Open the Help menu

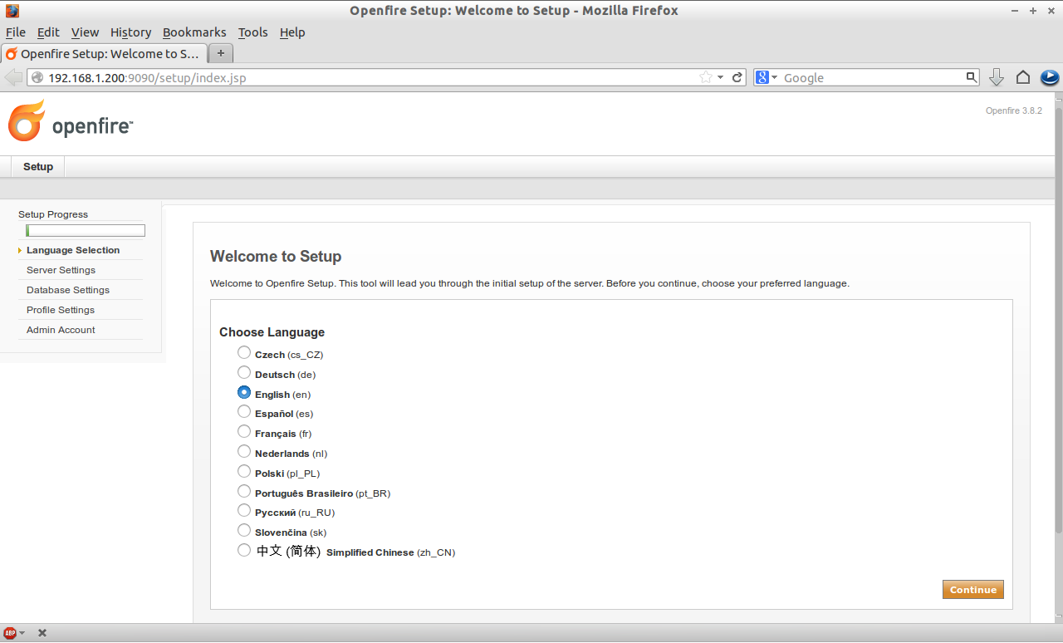tap(292, 32)
